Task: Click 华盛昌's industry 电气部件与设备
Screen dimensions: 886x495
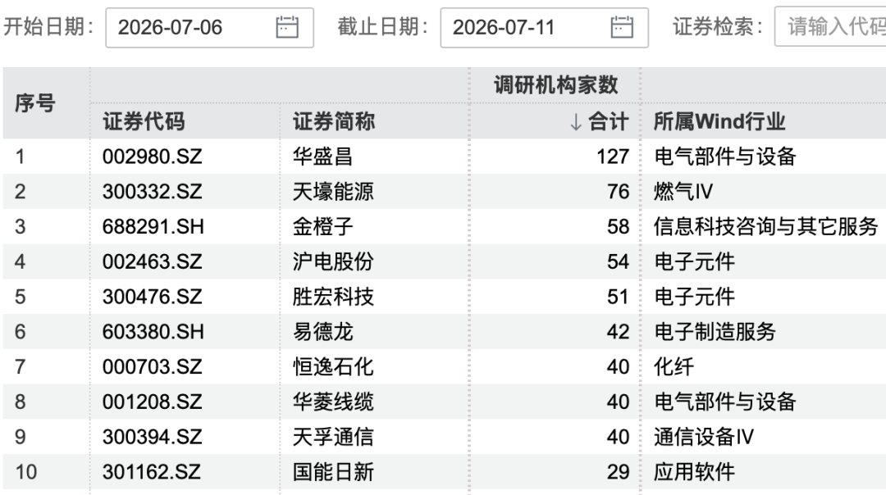Action: (724, 157)
